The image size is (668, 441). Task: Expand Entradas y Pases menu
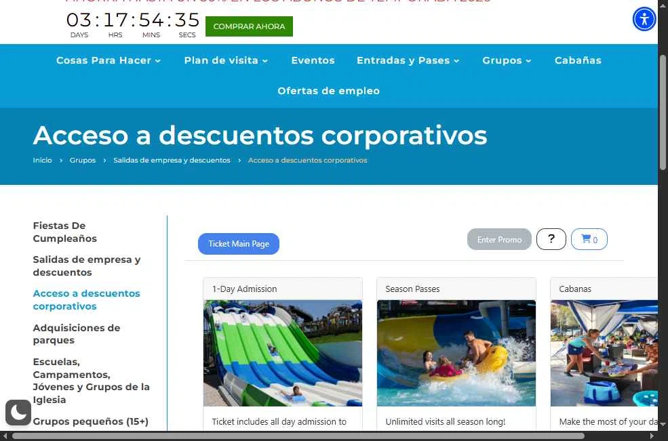408,60
